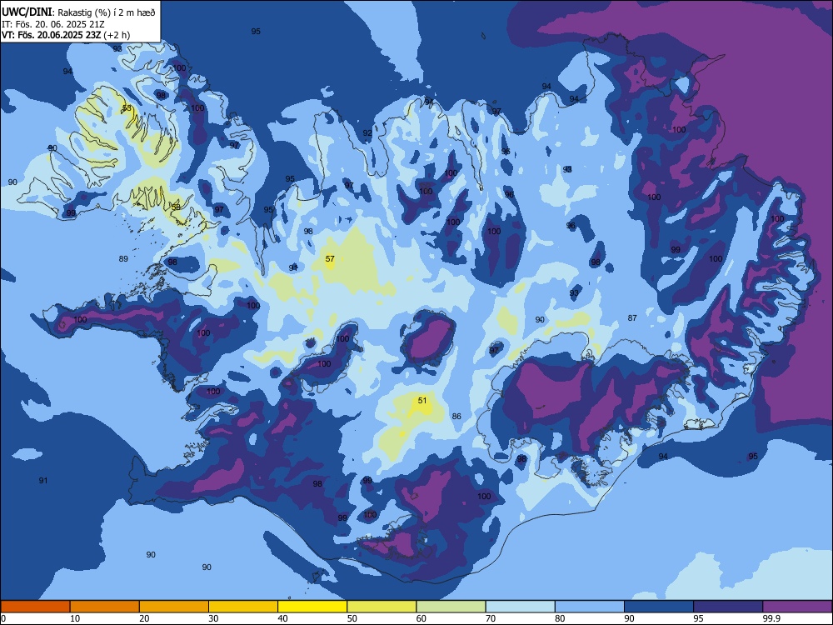This screenshot has width=833, height=625.
Task: Click the "53" value in the Westfjords
Action: pos(127,107)
